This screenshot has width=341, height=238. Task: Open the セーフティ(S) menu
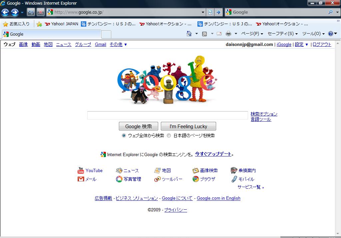click(x=282, y=34)
